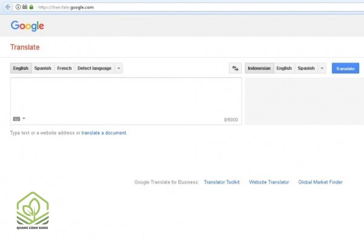Open the translate a document link
Screen dimensions: 364x243
104,133
